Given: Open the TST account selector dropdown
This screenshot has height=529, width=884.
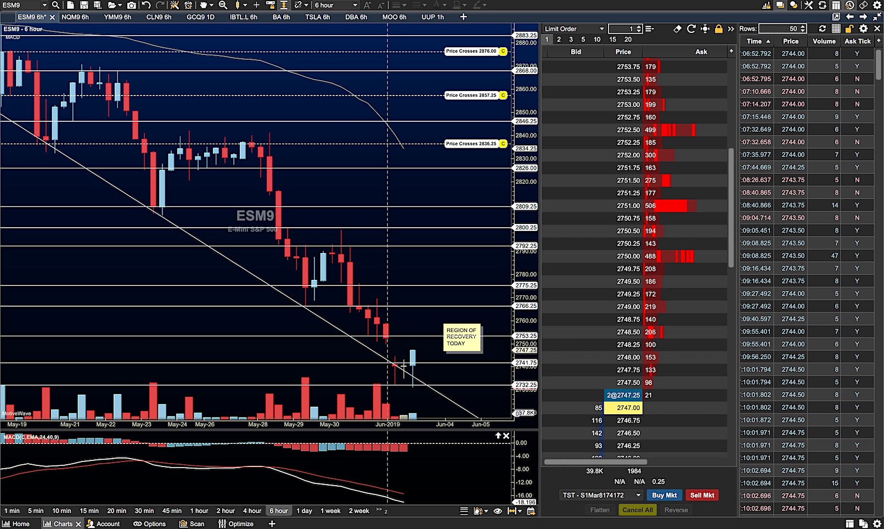Looking at the screenshot, I should click(x=601, y=495).
